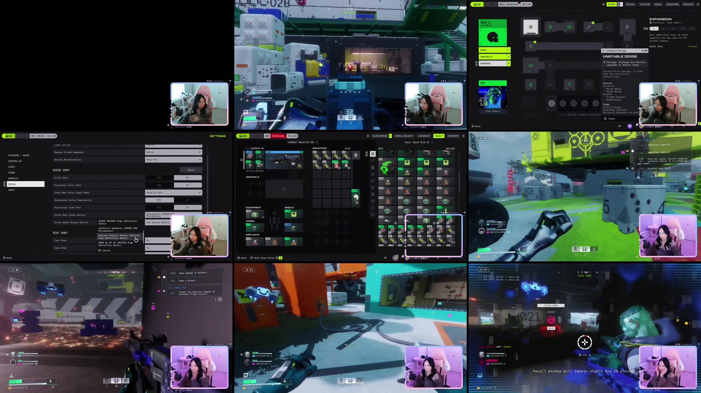Click the chat bubble icon near the vault footer

(x=385, y=258)
